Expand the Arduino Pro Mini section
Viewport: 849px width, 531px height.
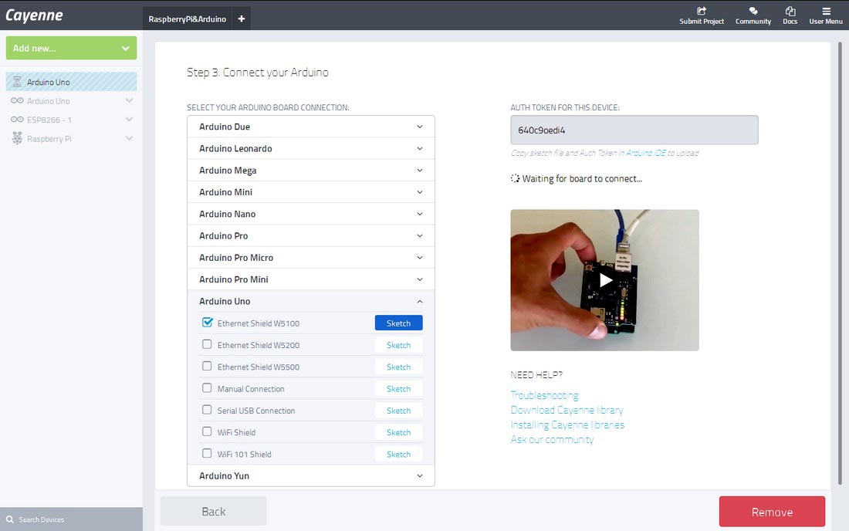click(x=311, y=279)
